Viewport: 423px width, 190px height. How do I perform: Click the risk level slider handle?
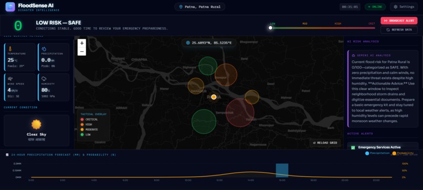270,28
